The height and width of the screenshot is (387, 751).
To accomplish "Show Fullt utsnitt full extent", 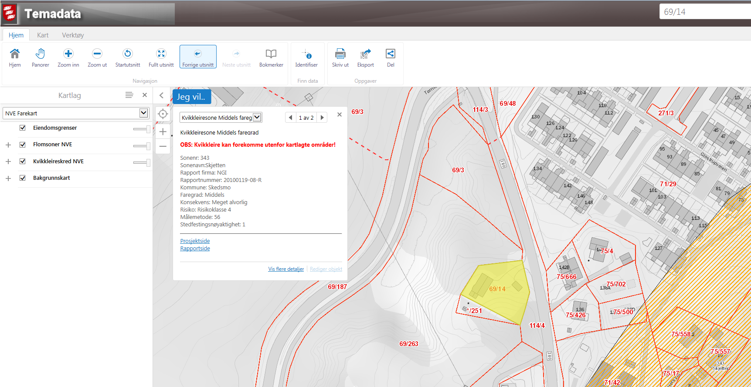I will tap(161, 54).
